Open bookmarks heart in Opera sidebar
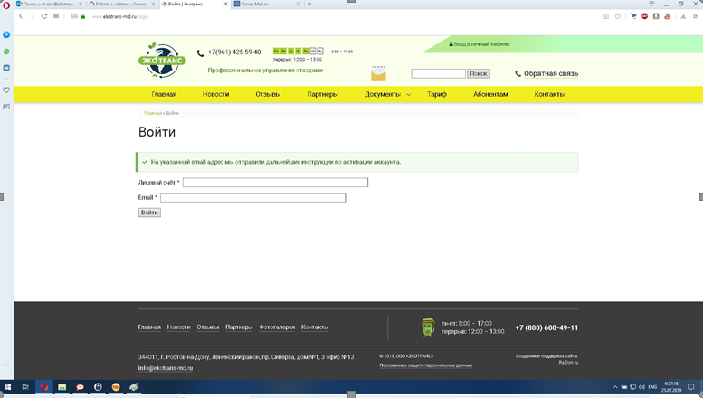The width and height of the screenshot is (703, 398). [x=6, y=90]
